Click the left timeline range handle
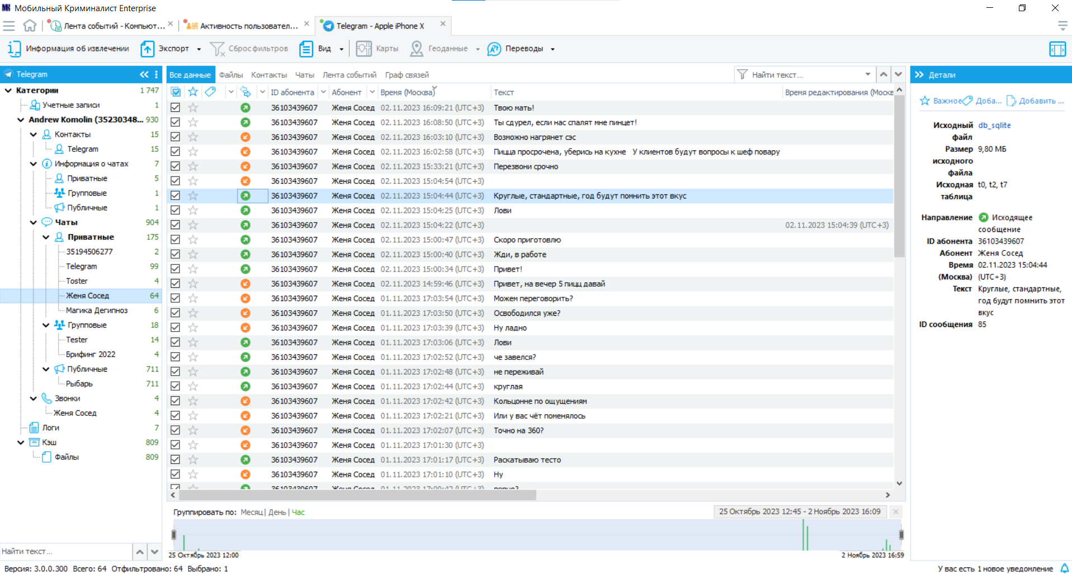 pyautogui.click(x=173, y=535)
